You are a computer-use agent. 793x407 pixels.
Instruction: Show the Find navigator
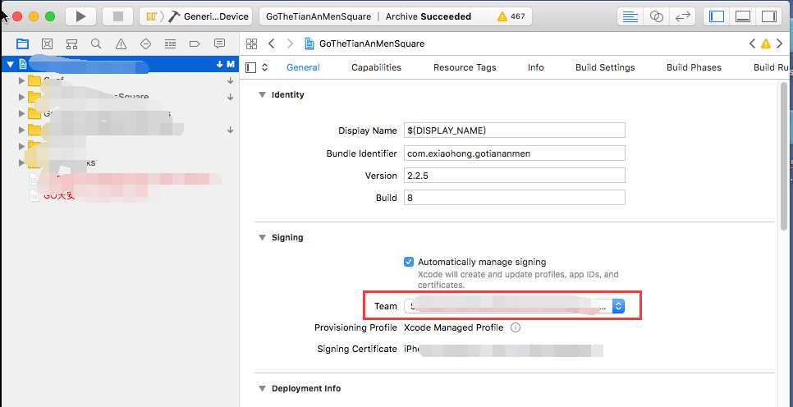[96, 44]
